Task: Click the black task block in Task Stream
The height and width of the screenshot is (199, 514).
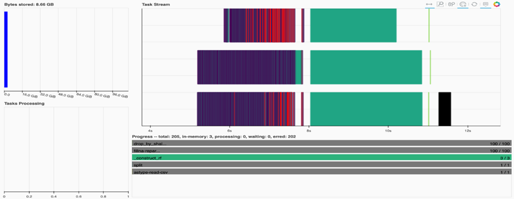Action: (445, 109)
